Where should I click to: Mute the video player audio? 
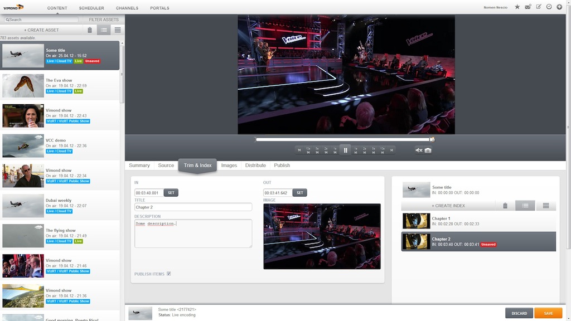coord(419,150)
